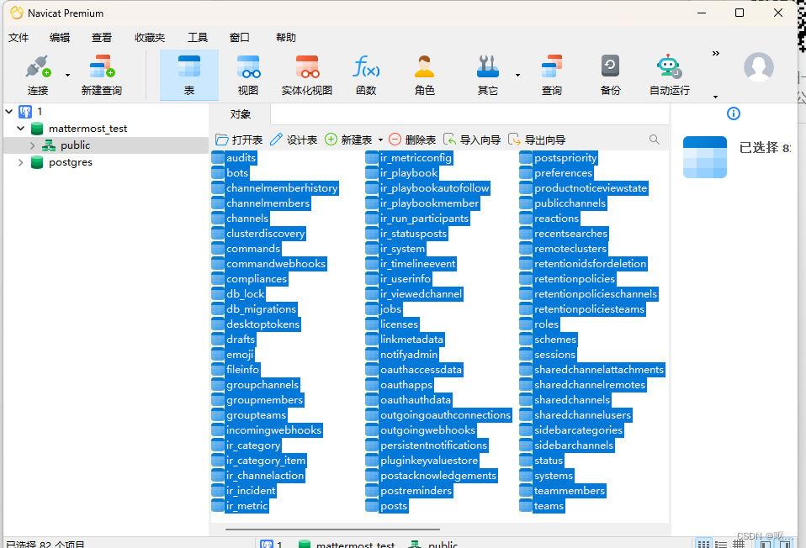Expand the postgres database node
The height and width of the screenshot is (548, 806).
pos(20,162)
